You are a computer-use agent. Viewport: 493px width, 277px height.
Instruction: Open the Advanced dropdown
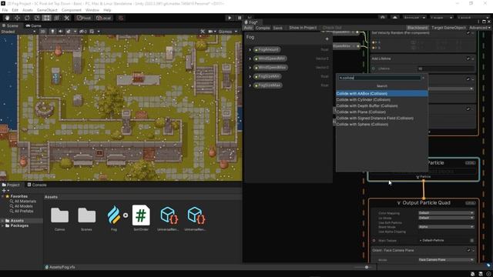tap(480, 28)
